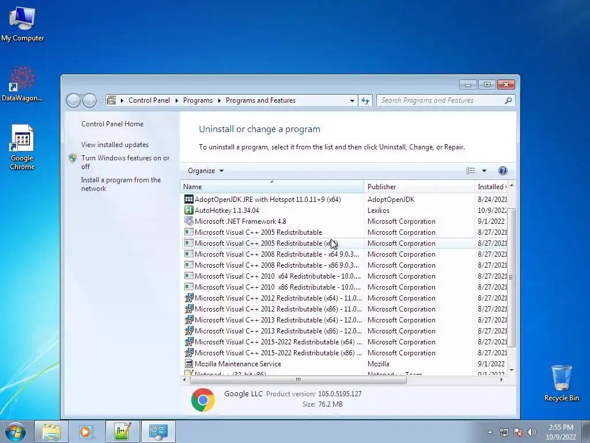Image resolution: width=590 pixels, height=443 pixels.
Task: Expand the view options dropdown arrow
Action: click(484, 171)
